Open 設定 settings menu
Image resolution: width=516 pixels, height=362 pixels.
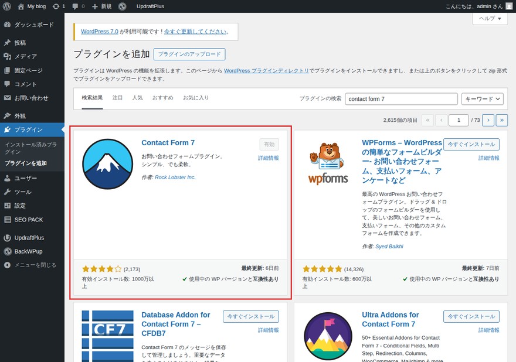pos(32,206)
